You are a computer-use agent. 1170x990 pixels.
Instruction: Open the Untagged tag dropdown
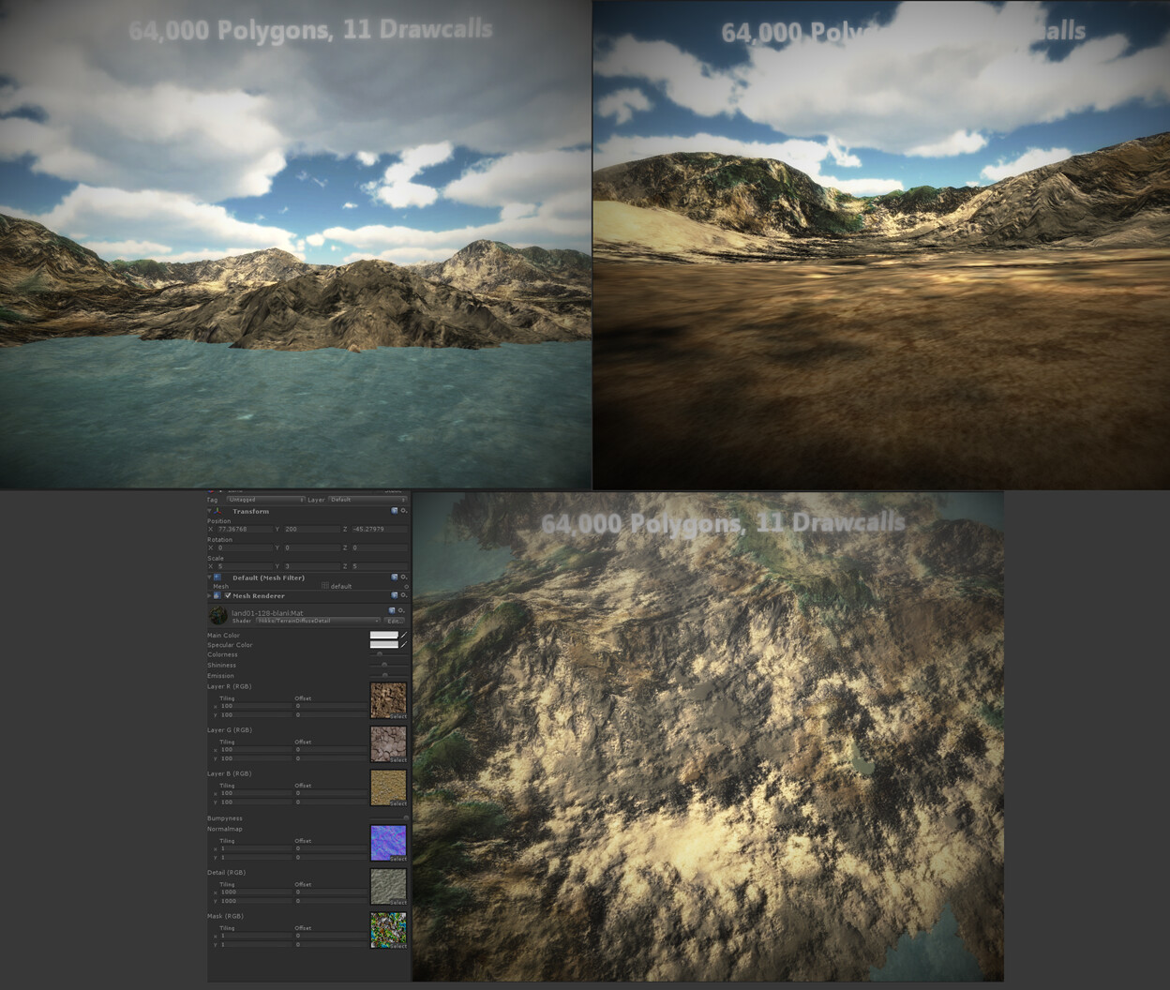pos(264,500)
